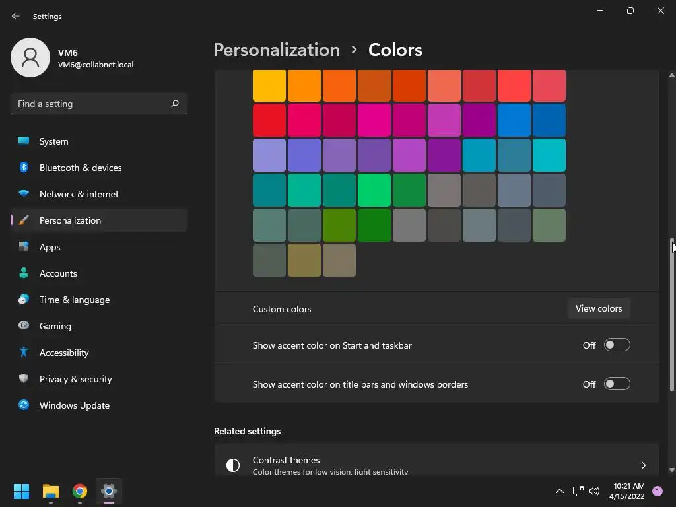Show hidden icons with tray chevron
The height and width of the screenshot is (507, 676).
[x=560, y=491]
